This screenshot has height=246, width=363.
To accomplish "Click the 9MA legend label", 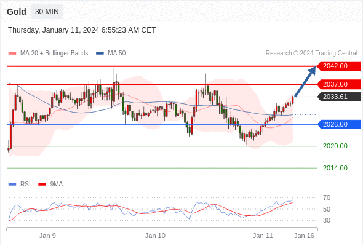I will [57, 184].
